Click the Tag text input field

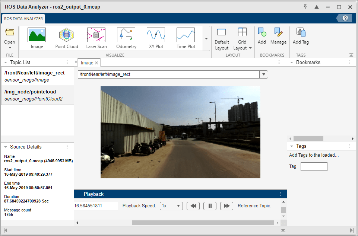(x=314, y=167)
